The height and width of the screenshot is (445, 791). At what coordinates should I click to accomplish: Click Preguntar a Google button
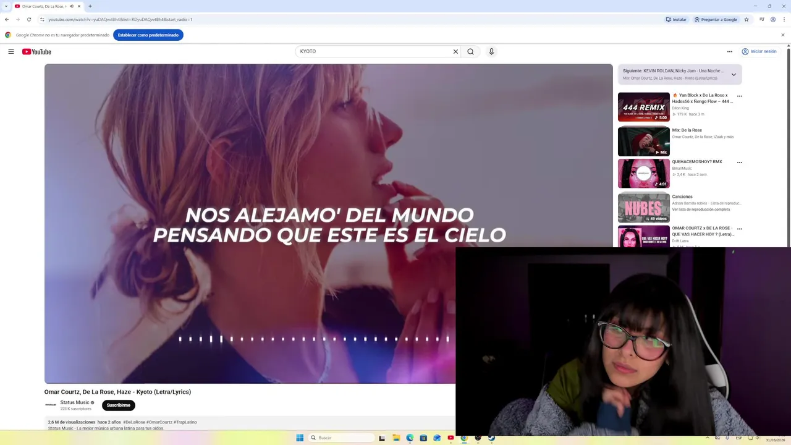[716, 20]
